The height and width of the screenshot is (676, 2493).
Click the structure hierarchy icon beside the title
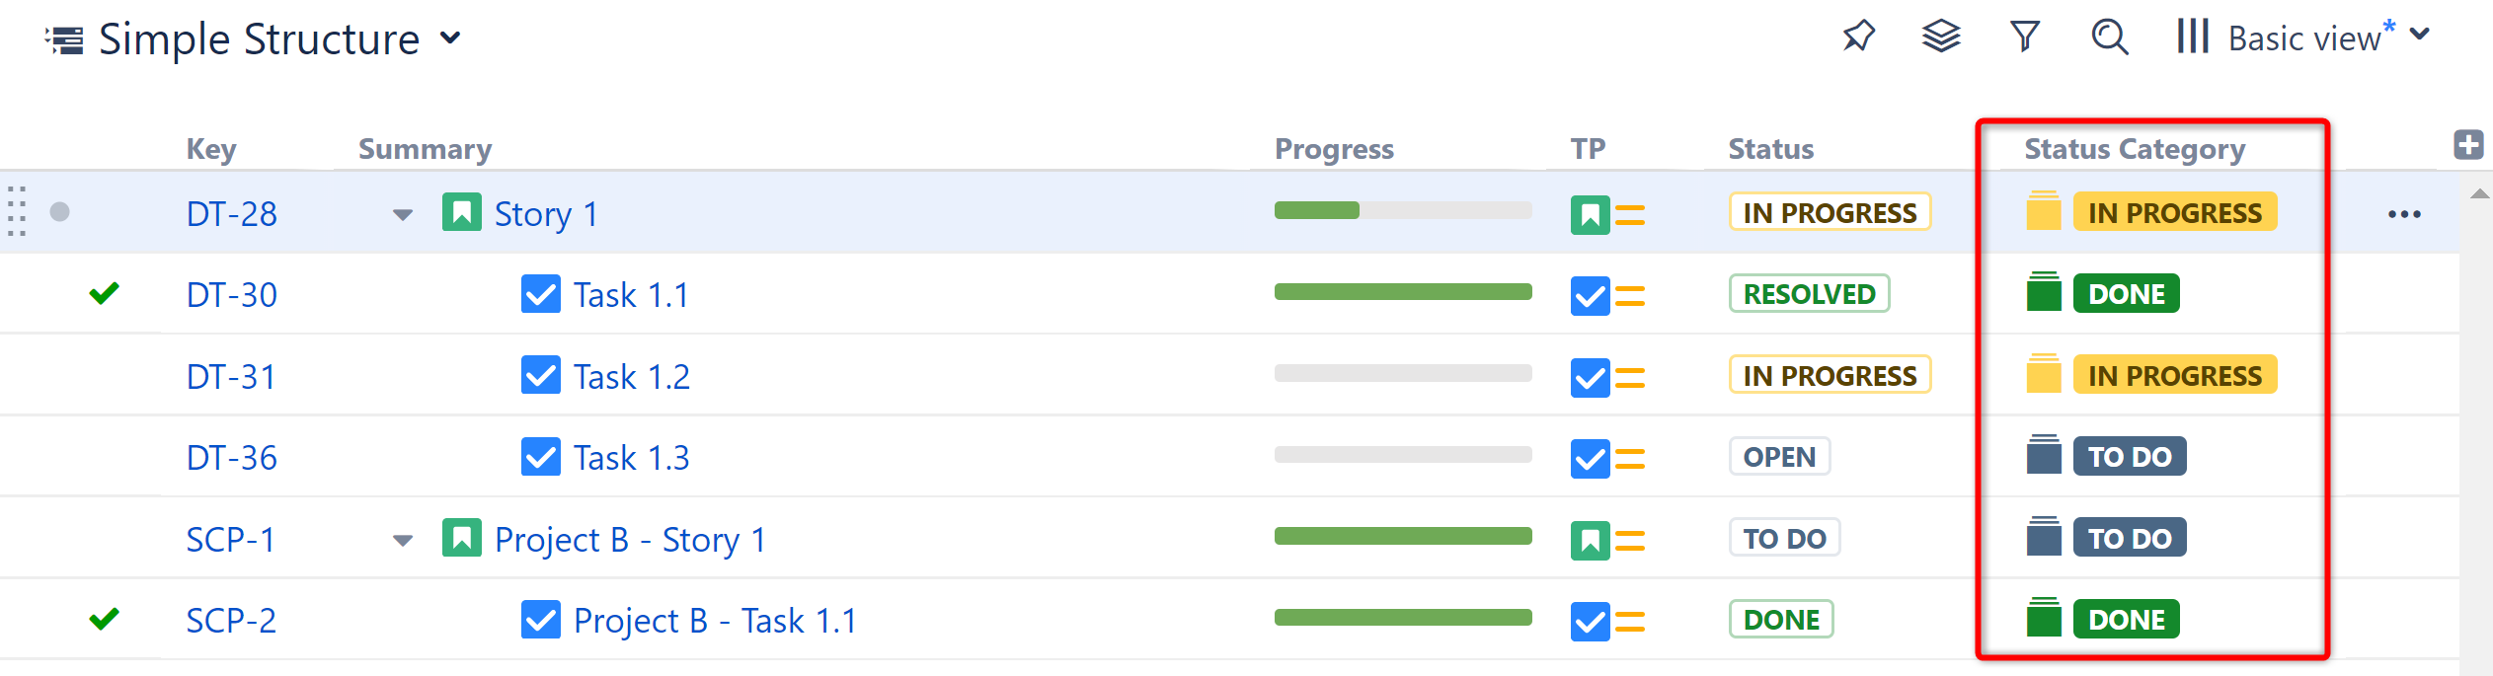[63, 38]
